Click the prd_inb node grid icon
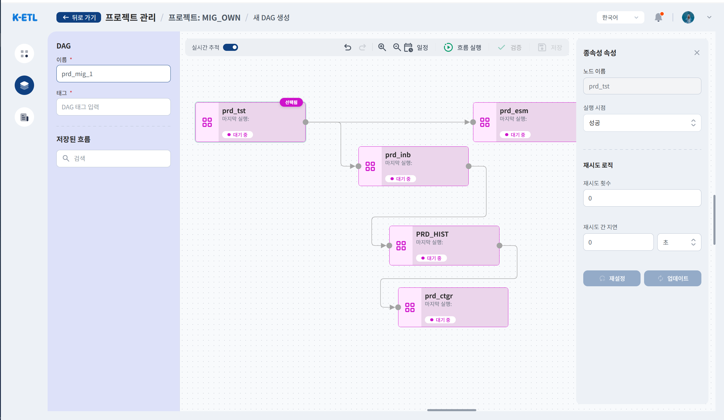Image resolution: width=724 pixels, height=420 pixels. pyautogui.click(x=370, y=166)
